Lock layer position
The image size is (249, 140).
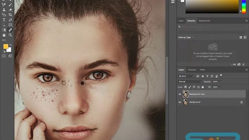pyautogui.click(x=194, y=87)
